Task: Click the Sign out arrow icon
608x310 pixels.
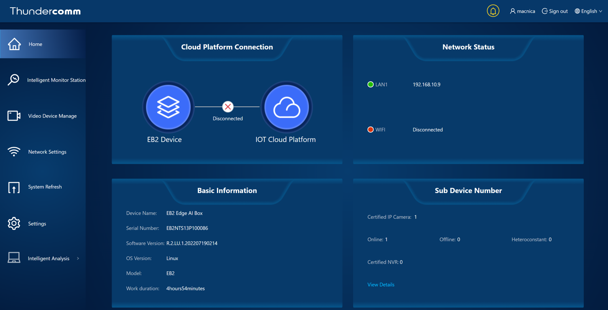Action: [544, 11]
